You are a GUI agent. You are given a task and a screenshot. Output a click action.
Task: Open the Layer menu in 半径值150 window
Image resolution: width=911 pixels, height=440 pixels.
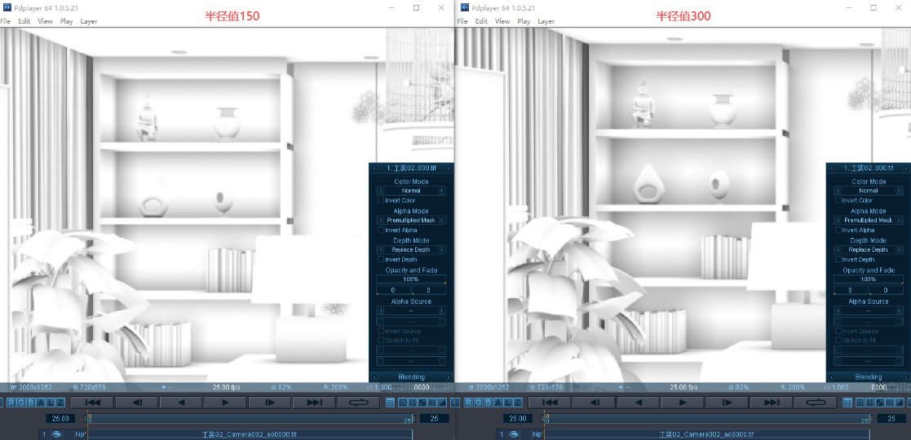[x=89, y=21]
